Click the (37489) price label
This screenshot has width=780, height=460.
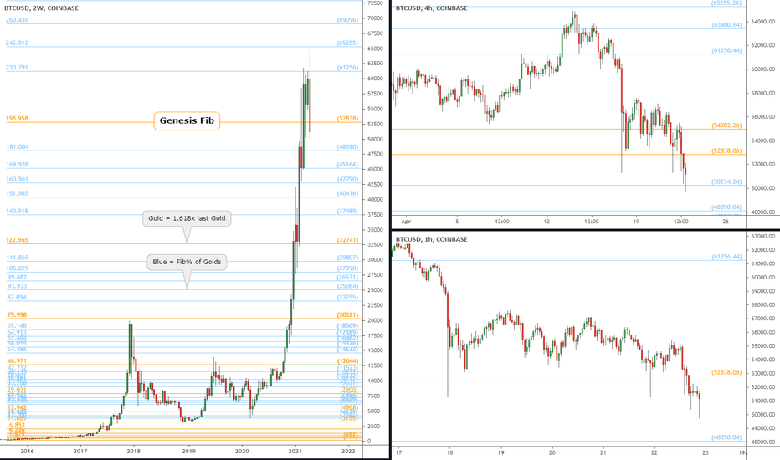click(347, 211)
